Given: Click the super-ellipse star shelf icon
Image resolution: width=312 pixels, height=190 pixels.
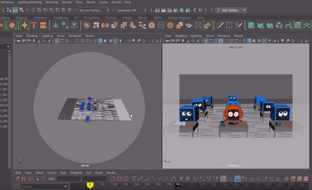Looking at the screenshot, I should pyautogui.click(x=25, y=25).
